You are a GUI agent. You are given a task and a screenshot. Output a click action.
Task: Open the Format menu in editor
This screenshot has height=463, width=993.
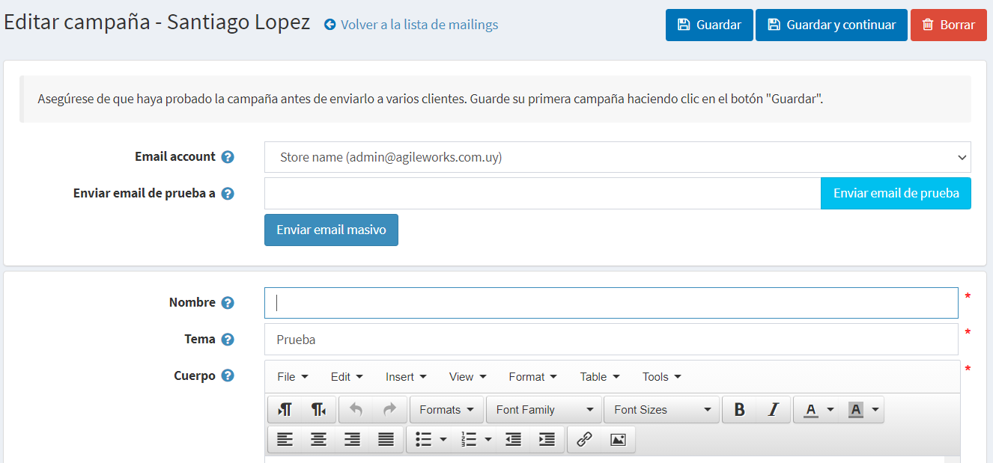click(x=532, y=377)
